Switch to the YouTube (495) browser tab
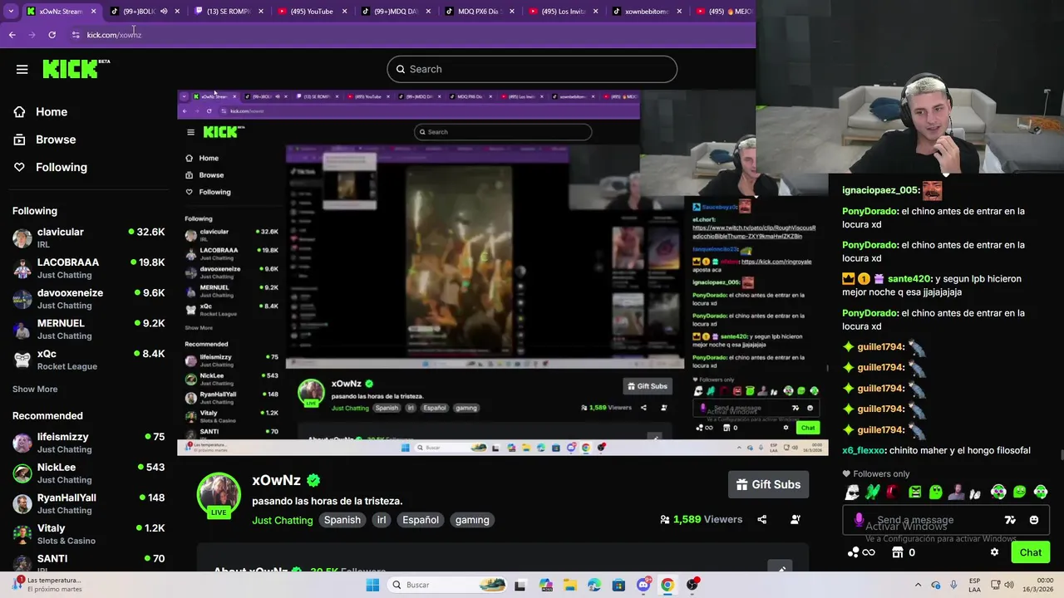This screenshot has width=1064, height=598. (312, 12)
